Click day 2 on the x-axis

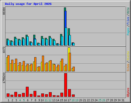click(12, 100)
